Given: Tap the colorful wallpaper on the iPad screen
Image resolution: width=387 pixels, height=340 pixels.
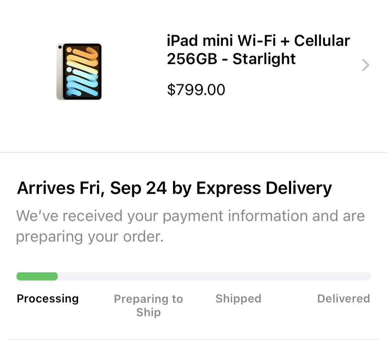Looking at the screenshot, I should point(83,71).
